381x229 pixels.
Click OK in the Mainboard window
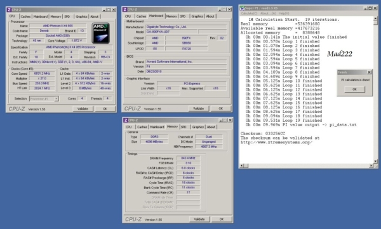(x=220, y=108)
